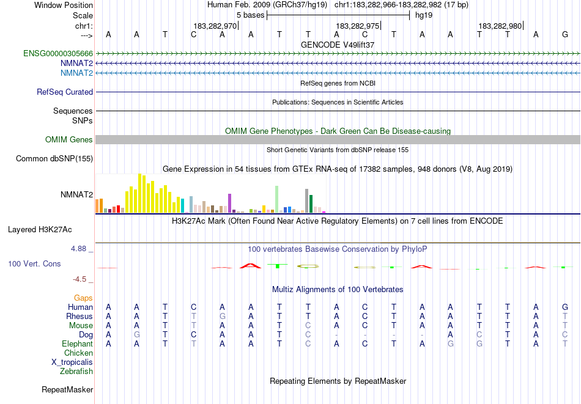
Task: Click the SNPs track label
Action: coord(83,121)
